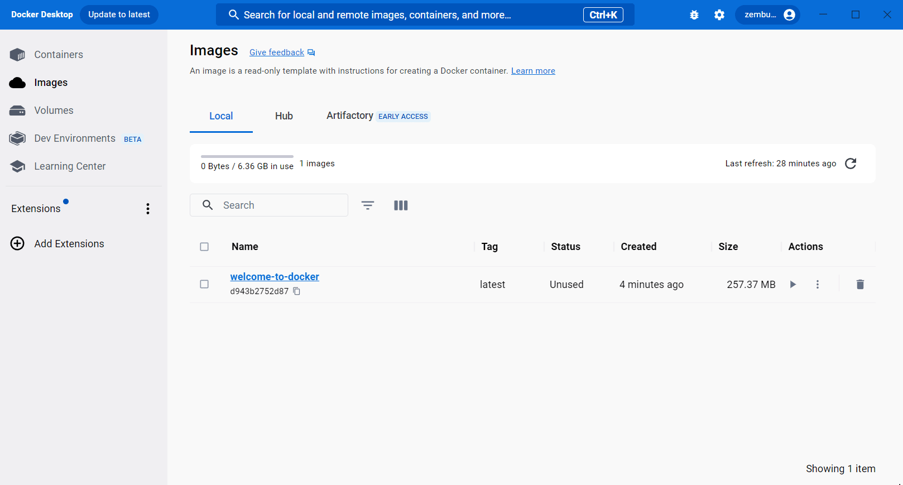Click 'Last refresh: 28 minutes ago' text
This screenshot has height=485, width=903.
point(781,164)
